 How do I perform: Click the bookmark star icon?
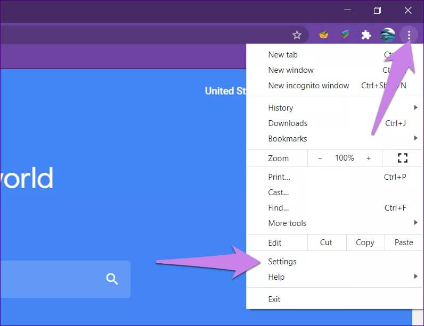click(x=297, y=35)
